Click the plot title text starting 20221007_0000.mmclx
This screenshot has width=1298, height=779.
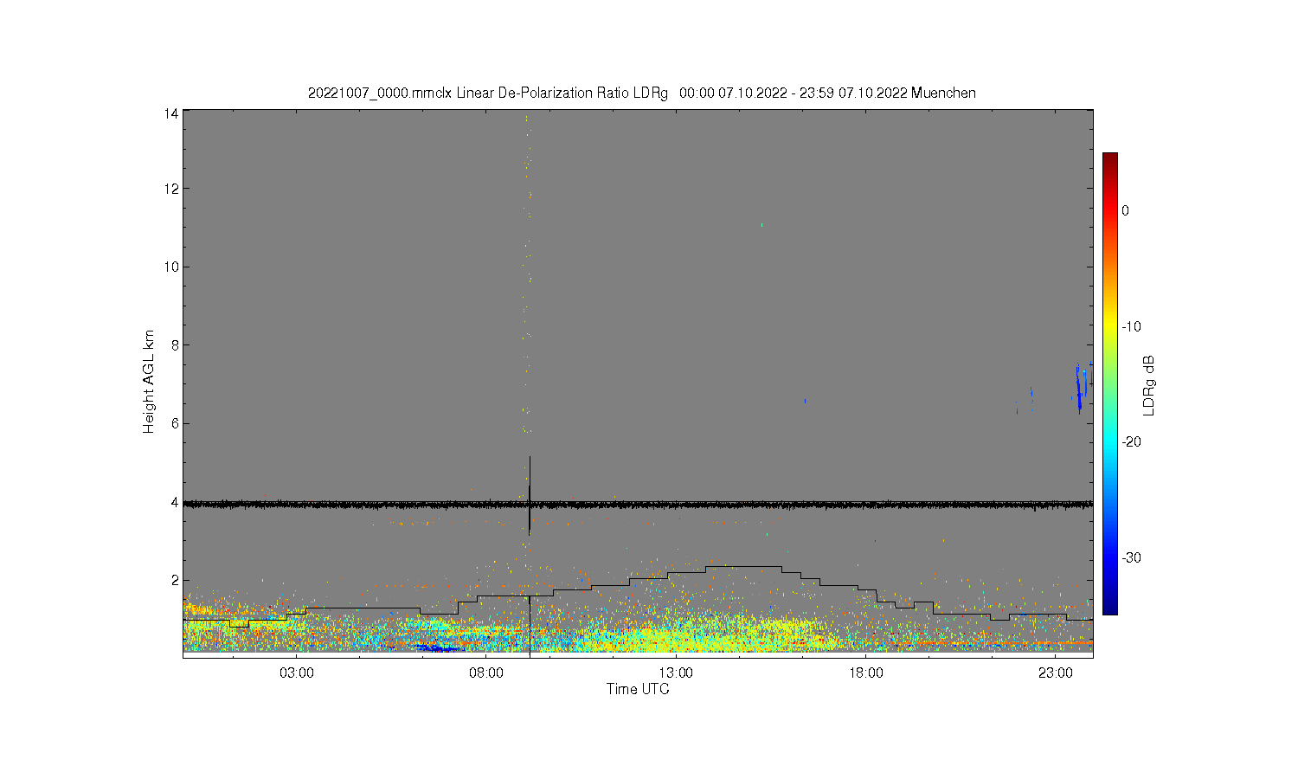coord(641,93)
